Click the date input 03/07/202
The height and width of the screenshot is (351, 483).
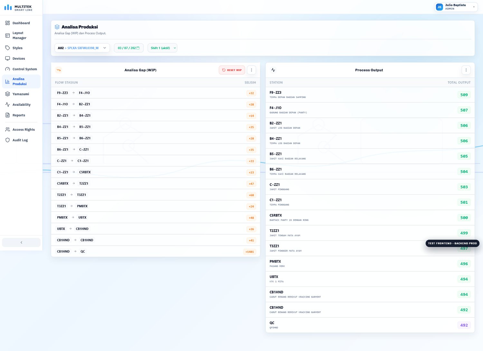[129, 48]
